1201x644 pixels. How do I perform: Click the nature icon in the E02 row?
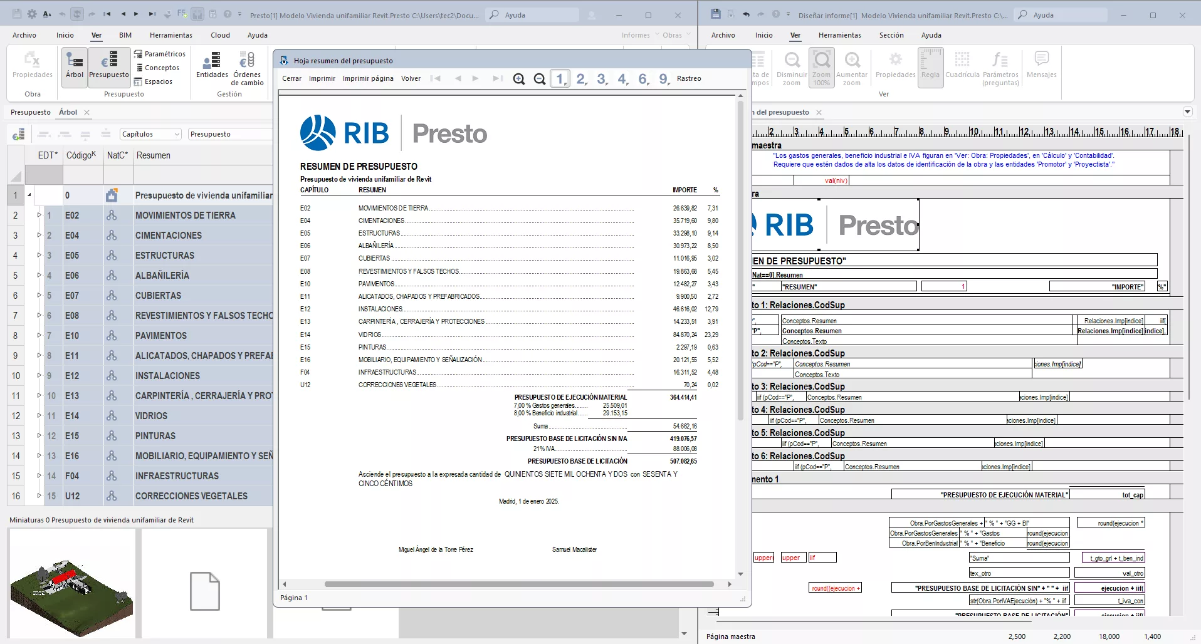coord(112,216)
